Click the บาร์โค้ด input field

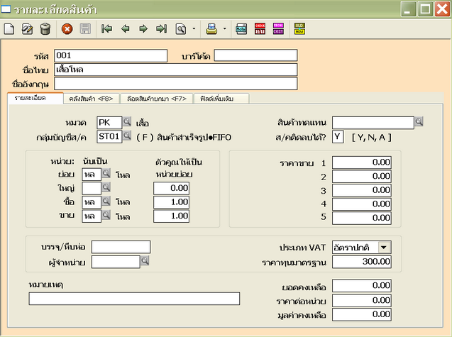tap(255, 55)
